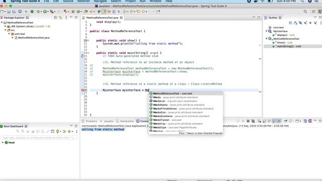Click Collapse All in Package Explorer
This screenshot has width=322, height=181.
point(56,18)
